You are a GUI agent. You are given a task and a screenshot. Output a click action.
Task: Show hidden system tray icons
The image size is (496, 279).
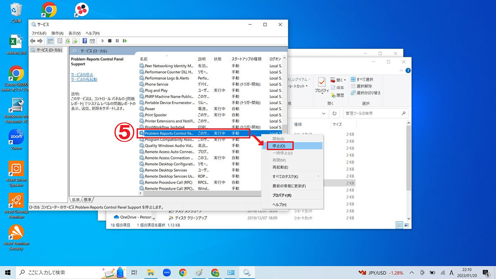[x=412, y=273]
